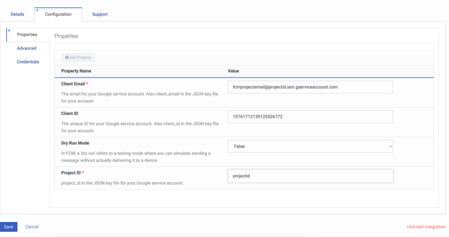Click the chevron arrow on the False select box

coord(390,146)
